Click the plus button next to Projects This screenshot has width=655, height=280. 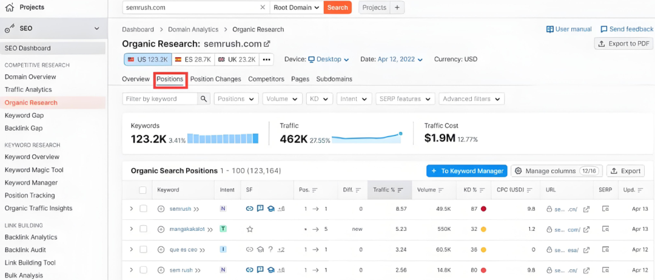(397, 7)
